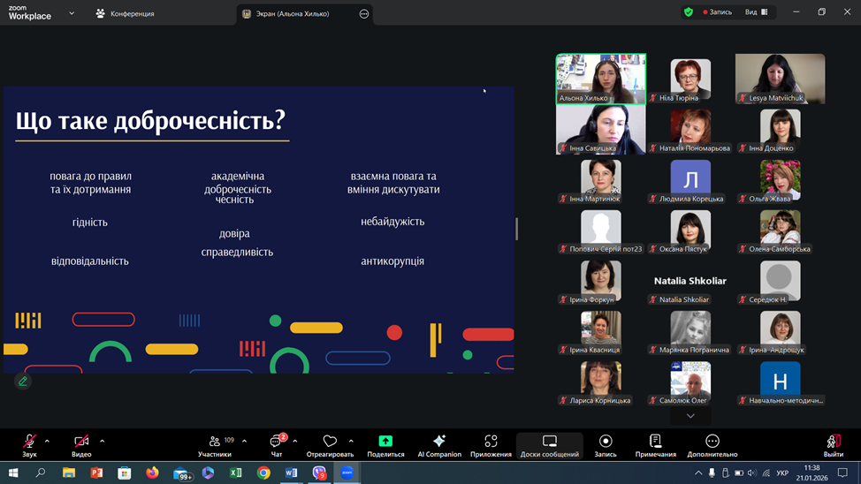This screenshot has width=861, height=484.
Task: Select Альона Хилько's video thumbnail
Action: click(x=601, y=78)
